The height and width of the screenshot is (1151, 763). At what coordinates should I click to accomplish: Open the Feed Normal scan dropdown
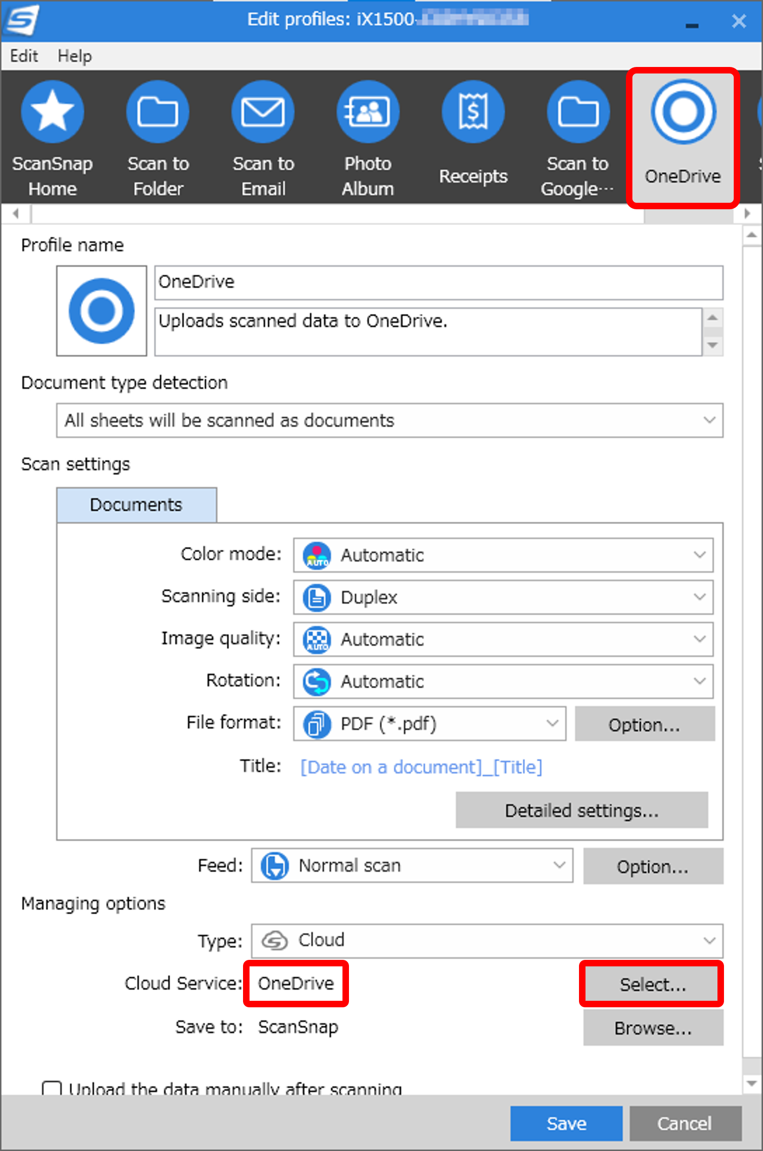pos(412,865)
